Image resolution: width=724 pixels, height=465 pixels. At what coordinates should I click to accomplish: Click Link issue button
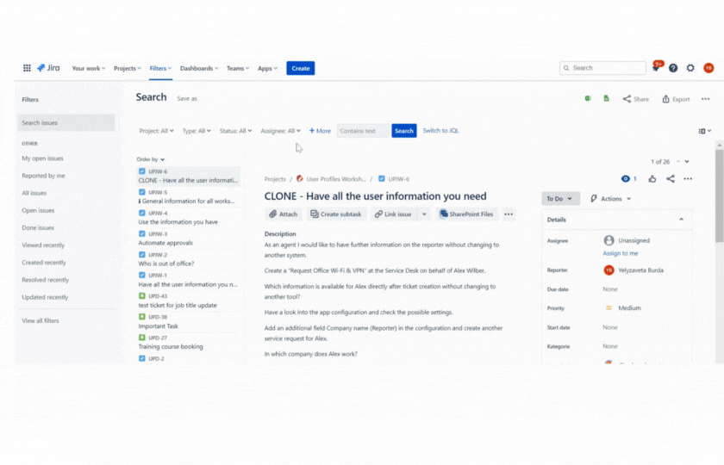[393, 214]
